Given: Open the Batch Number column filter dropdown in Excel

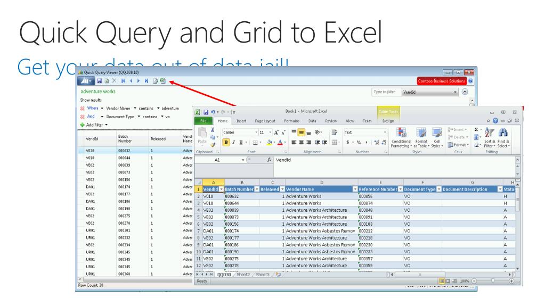Looking at the screenshot, I should (256, 189).
